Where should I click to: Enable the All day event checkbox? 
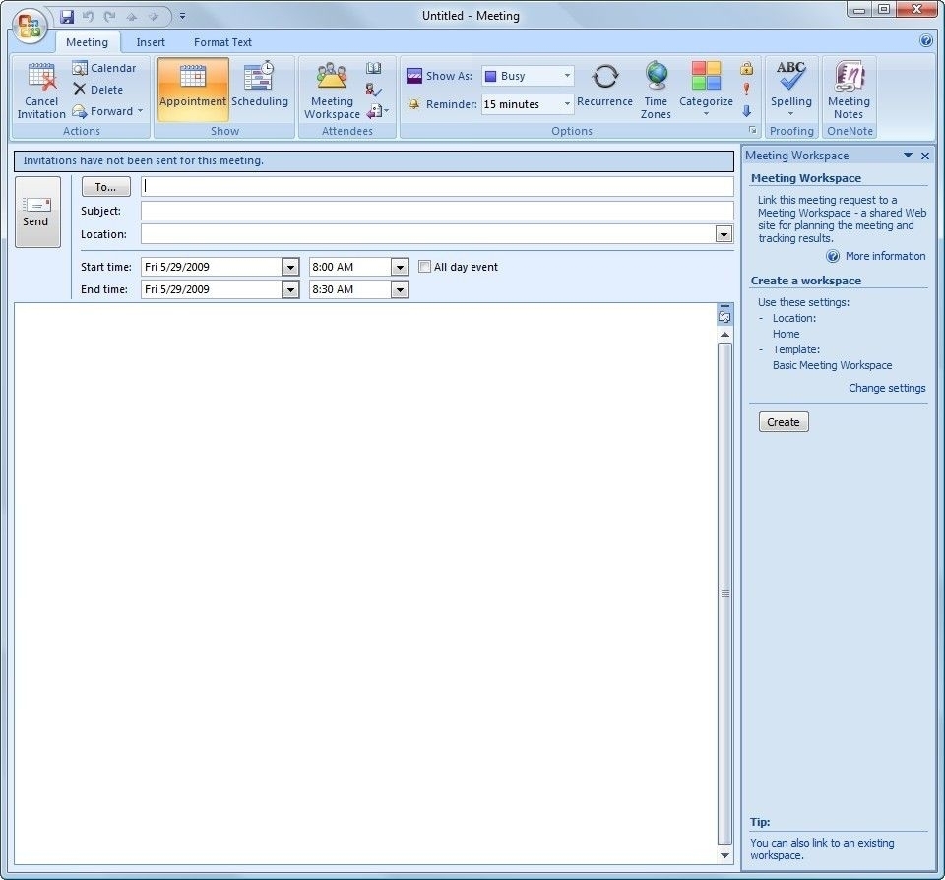coord(424,266)
